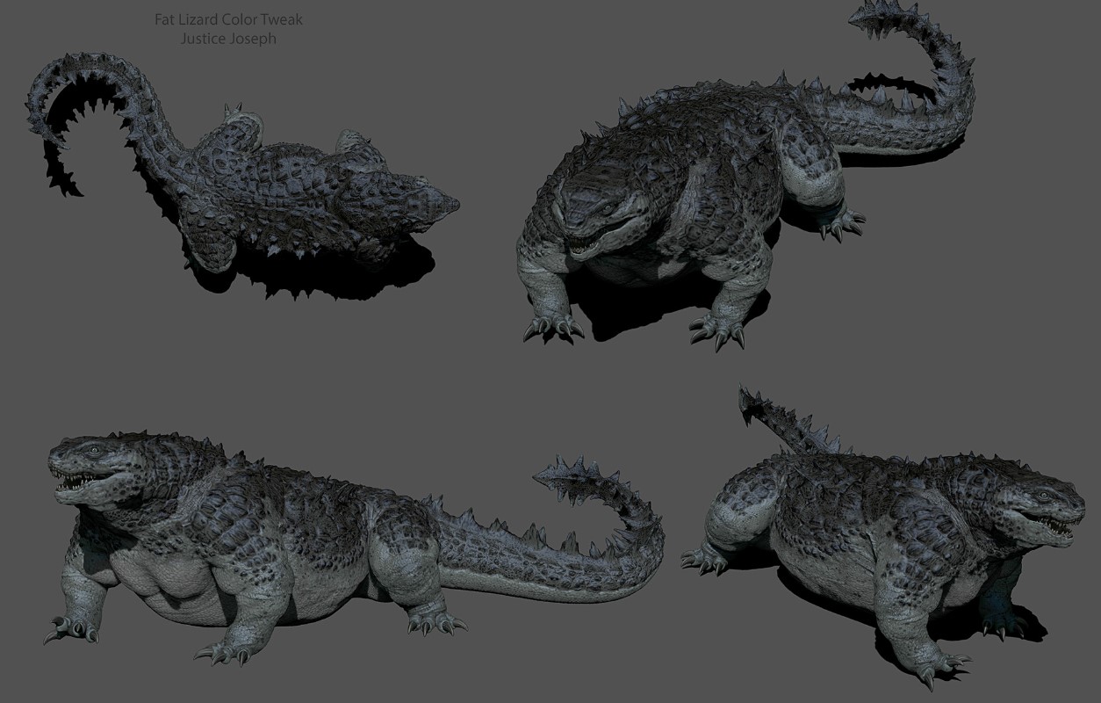Click the front-left clawed foot of the front-facing lizard
Viewport: 1101px width, 703px height.
click(x=553, y=326)
